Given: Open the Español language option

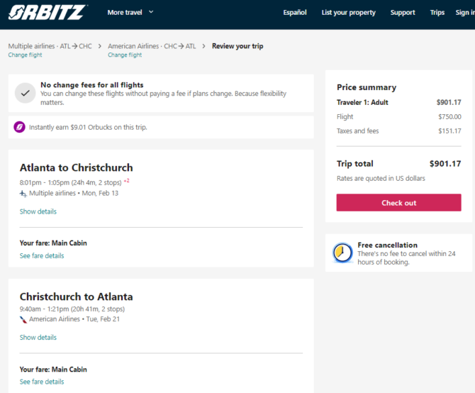Looking at the screenshot, I should [x=295, y=12].
